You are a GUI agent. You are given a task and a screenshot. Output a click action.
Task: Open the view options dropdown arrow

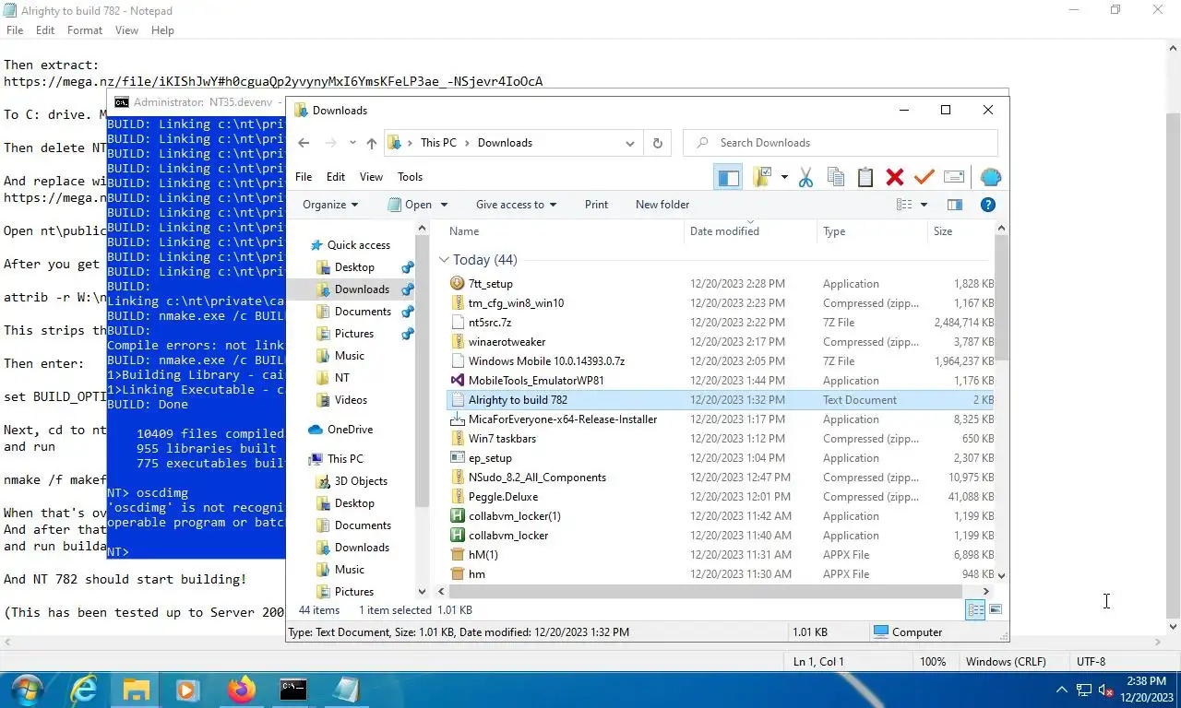tap(924, 205)
